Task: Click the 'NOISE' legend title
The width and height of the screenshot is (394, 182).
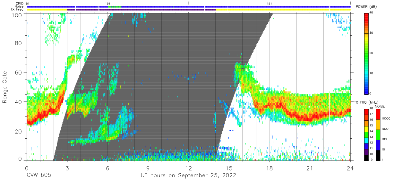Action: coord(380,106)
